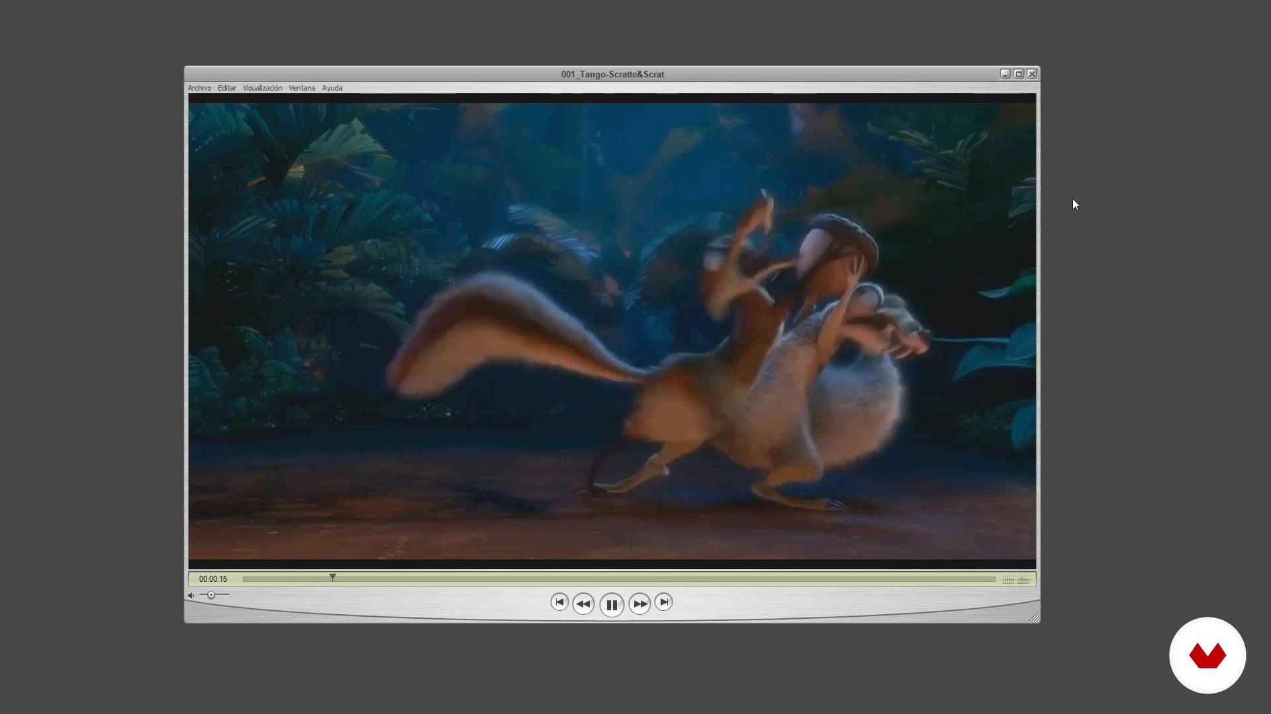Click the volume slider knob
The width and height of the screenshot is (1271, 714).
[211, 595]
